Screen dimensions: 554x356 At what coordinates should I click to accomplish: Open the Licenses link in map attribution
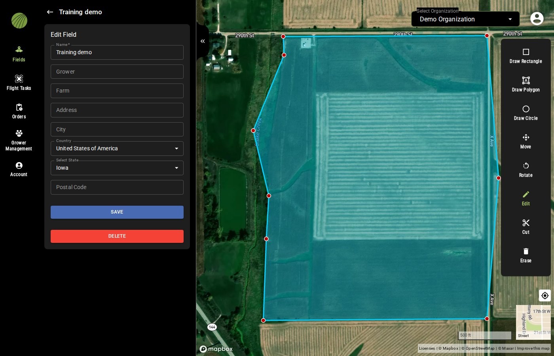427,348
